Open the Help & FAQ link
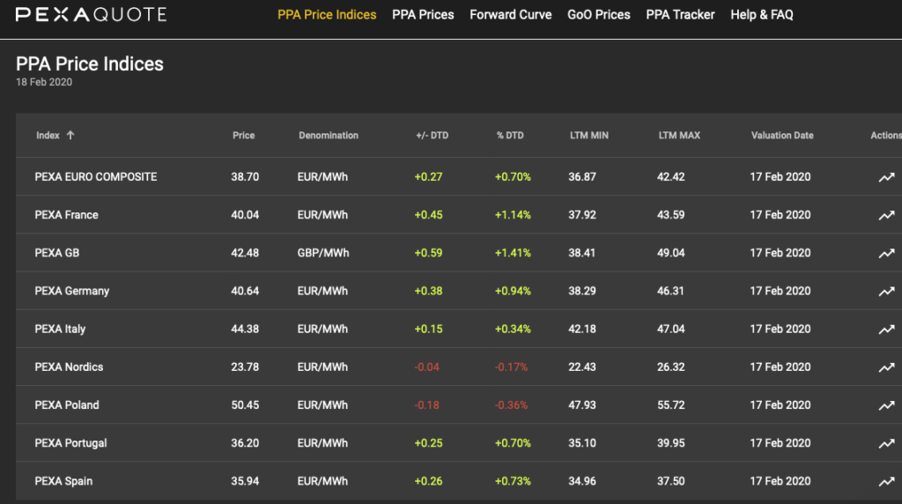The height and width of the screenshot is (504, 902). 762,15
